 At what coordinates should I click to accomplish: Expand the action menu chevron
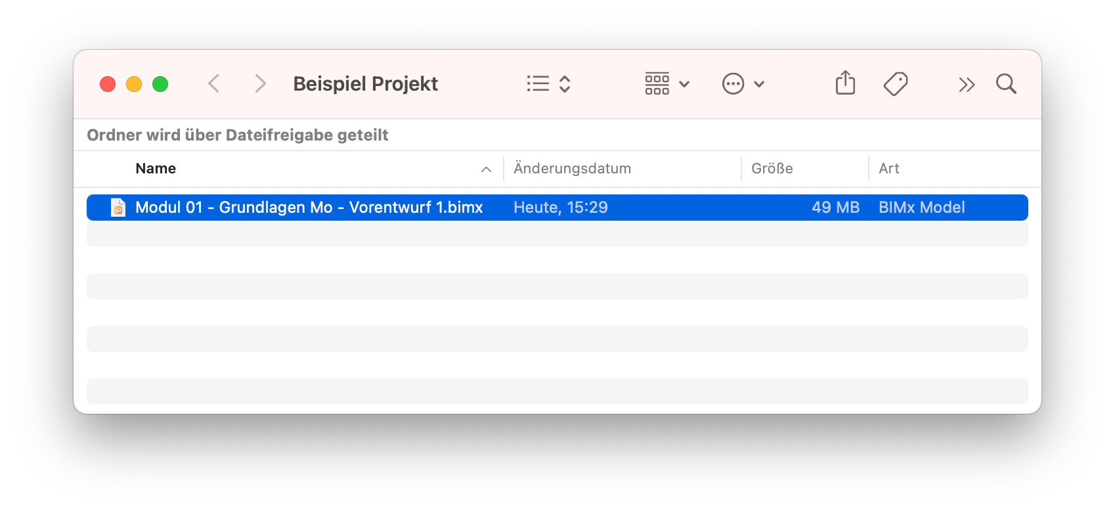coord(759,84)
